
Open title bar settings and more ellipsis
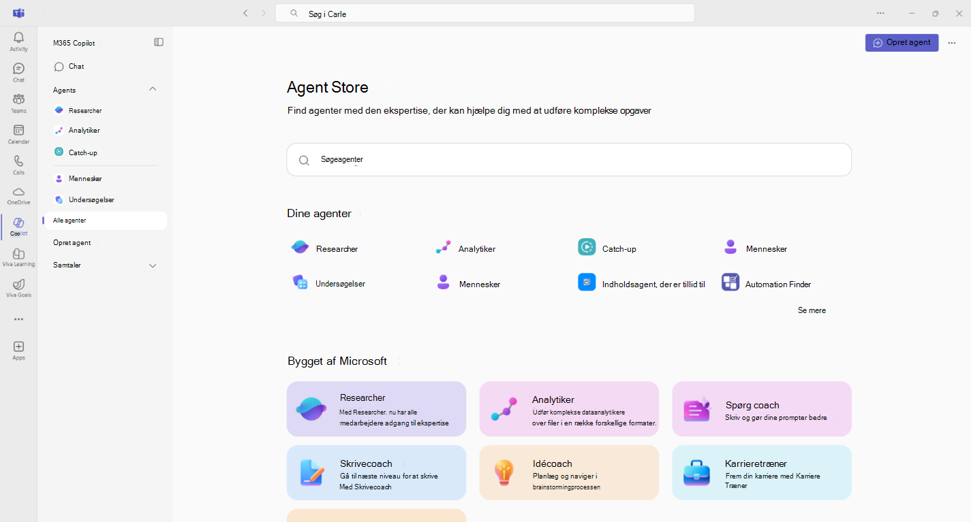pyautogui.click(x=880, y=13)
